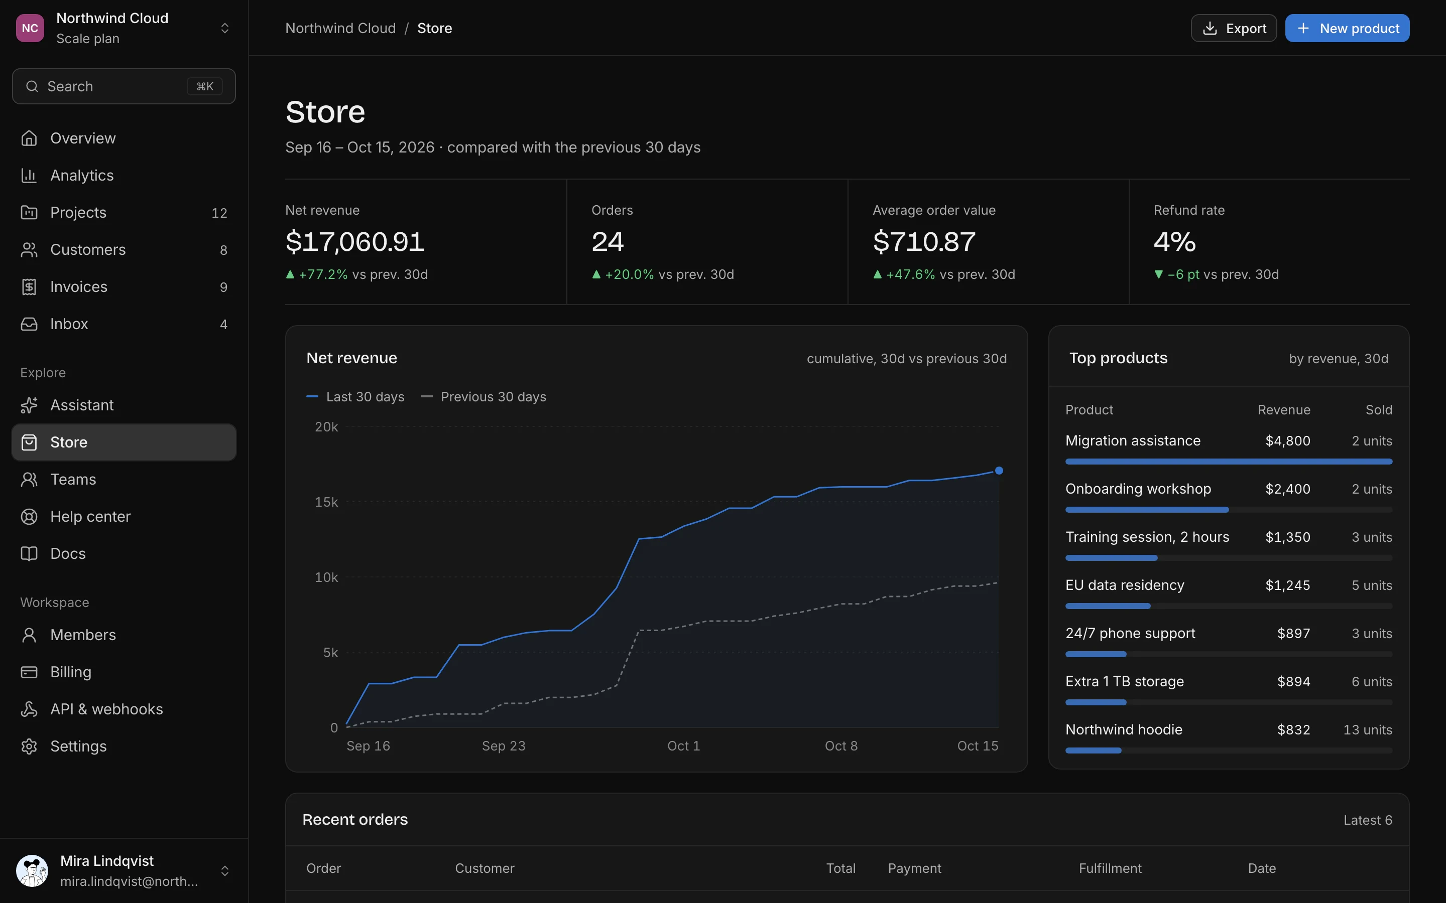The height and width of the screenshot is (903, 1446).
Task: Click the NC workspace logo badge
Action: point(30,28)
